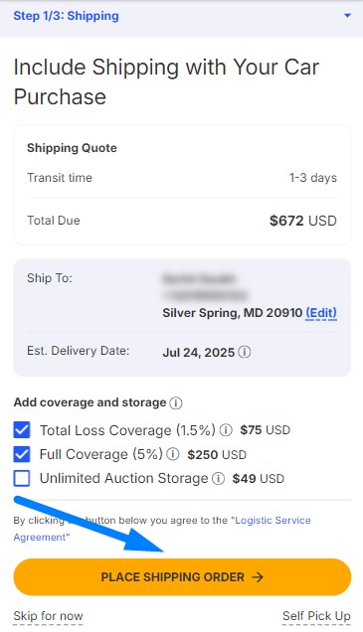Click the $672 USD total due amount

303,221
